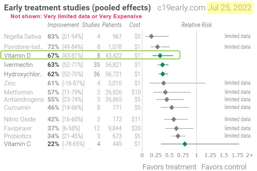
Task: Click the Studies column header
Action: click(91, 25)
